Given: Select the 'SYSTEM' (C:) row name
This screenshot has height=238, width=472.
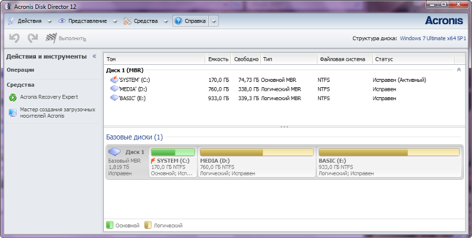Looking at the screenshot, I should [x=135, y=80].
